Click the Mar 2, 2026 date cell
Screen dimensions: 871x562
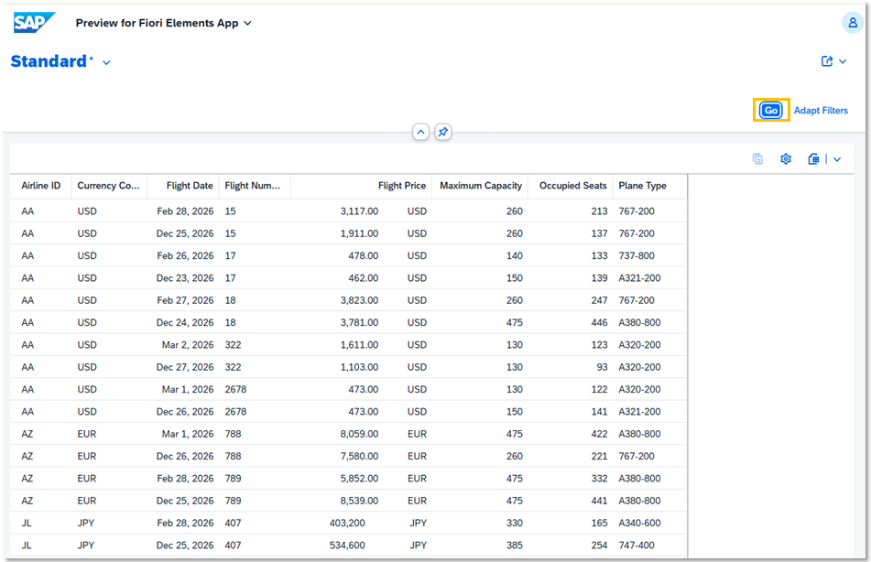[188, 345]
